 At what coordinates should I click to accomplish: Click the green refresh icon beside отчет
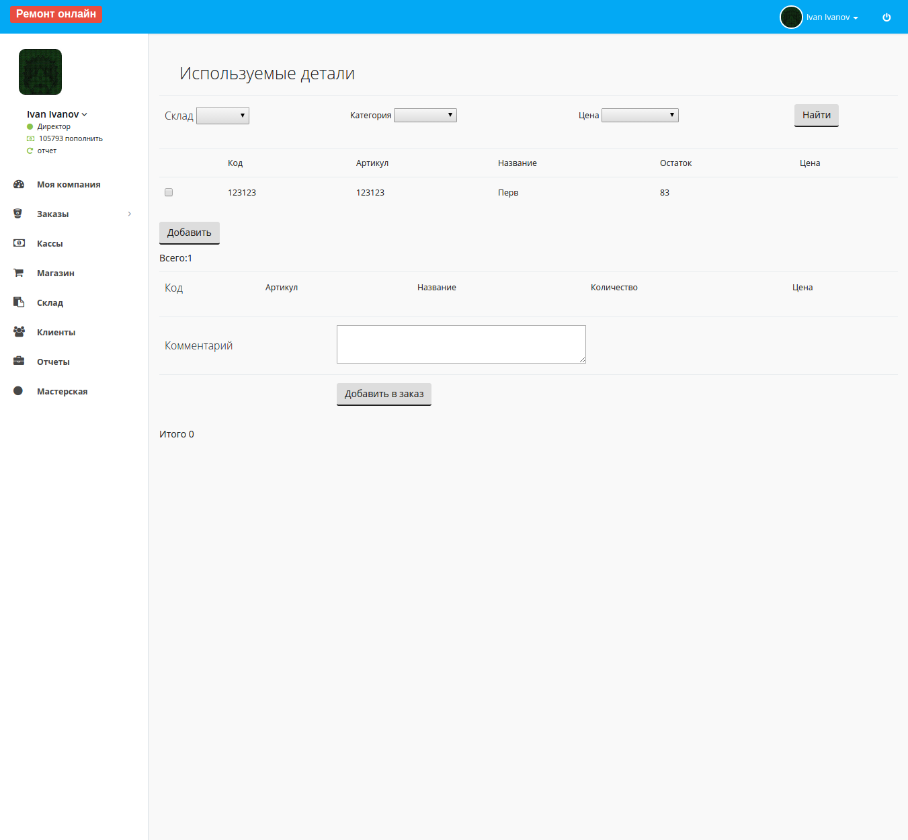[30, 151]
